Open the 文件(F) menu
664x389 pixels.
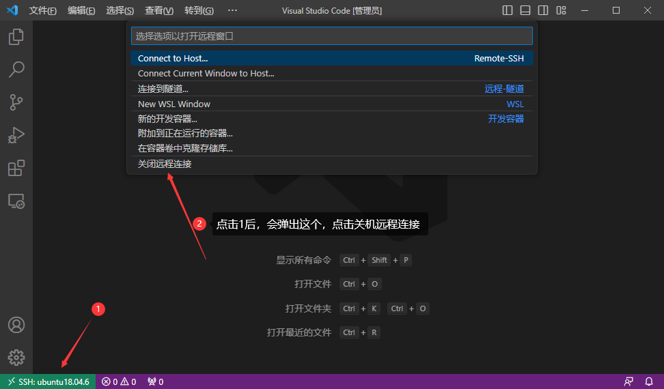point(43,10)
